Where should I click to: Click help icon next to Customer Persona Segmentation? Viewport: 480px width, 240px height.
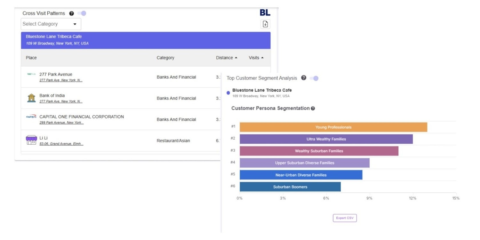click(x=313, y=108)
